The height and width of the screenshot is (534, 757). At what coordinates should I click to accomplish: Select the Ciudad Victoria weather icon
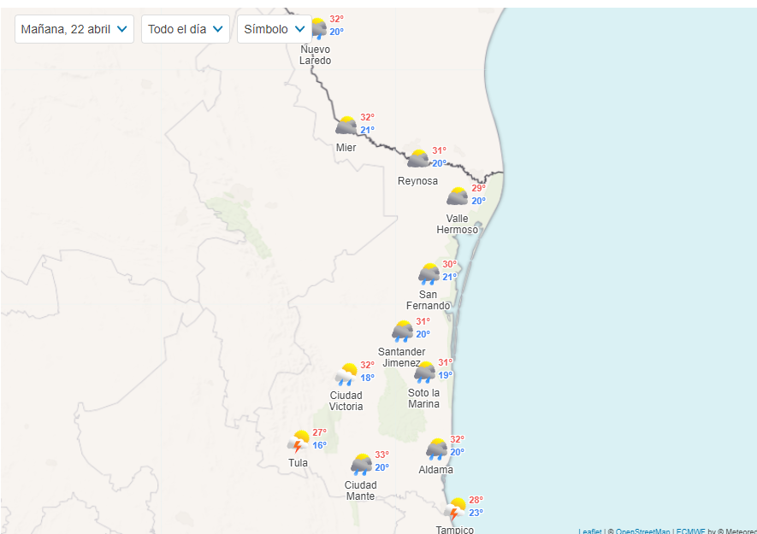coord(346,374)
